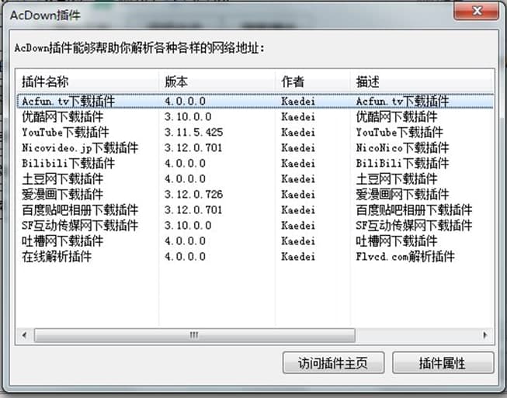Select 吐槽网下载插件 in name column
The image size is (507, 398).
62,241
